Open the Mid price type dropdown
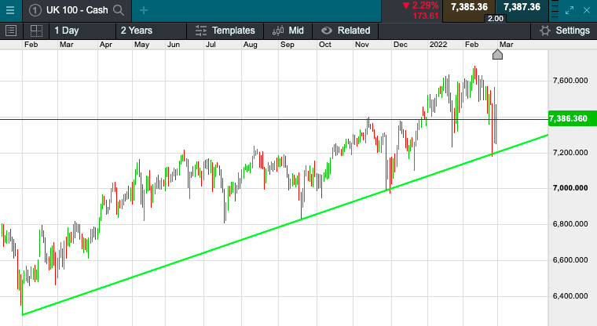The width and height of the screenshot is (597, 326). (x=288, y=31)
